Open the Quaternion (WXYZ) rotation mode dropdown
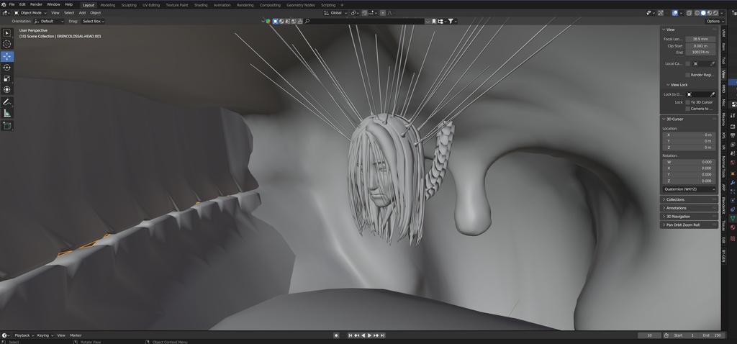 687,189
